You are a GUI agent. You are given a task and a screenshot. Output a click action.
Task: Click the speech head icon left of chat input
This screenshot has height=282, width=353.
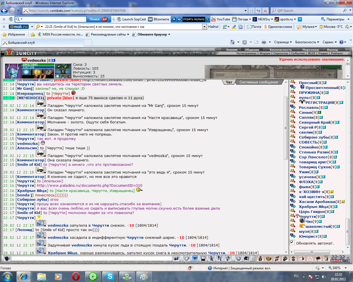click(7, 258)
